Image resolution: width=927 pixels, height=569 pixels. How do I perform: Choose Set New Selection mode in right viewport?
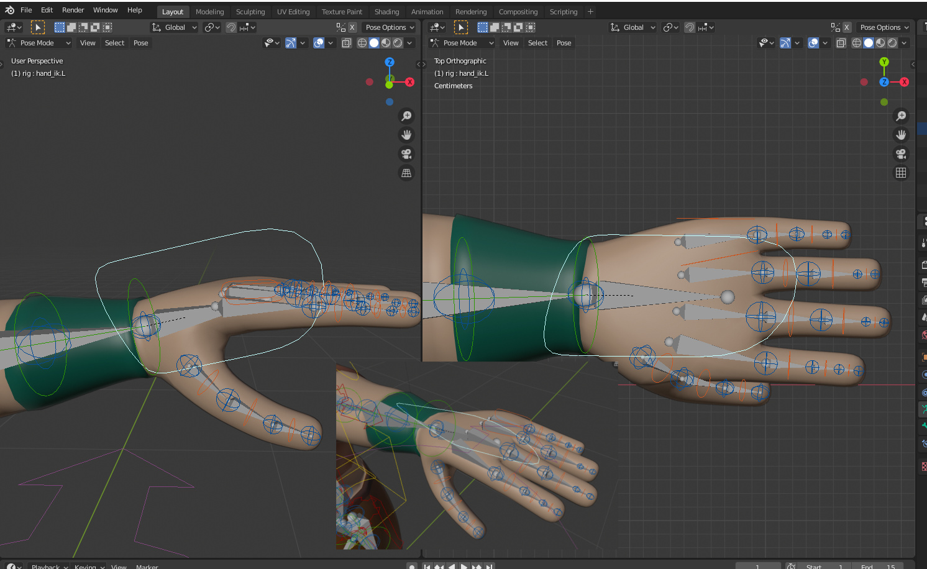point(483,27)
